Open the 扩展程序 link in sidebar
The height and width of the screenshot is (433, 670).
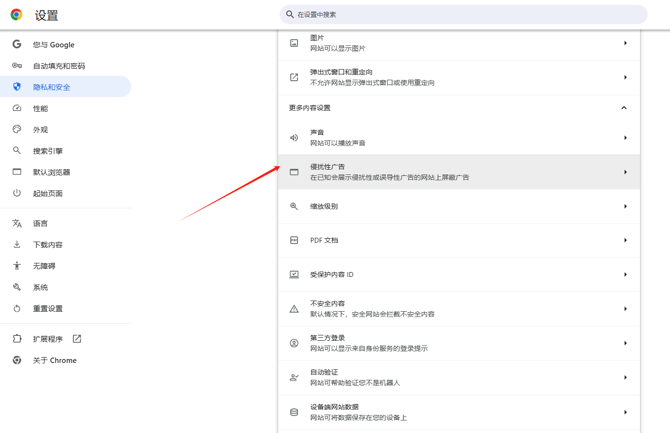coord(65,339)
